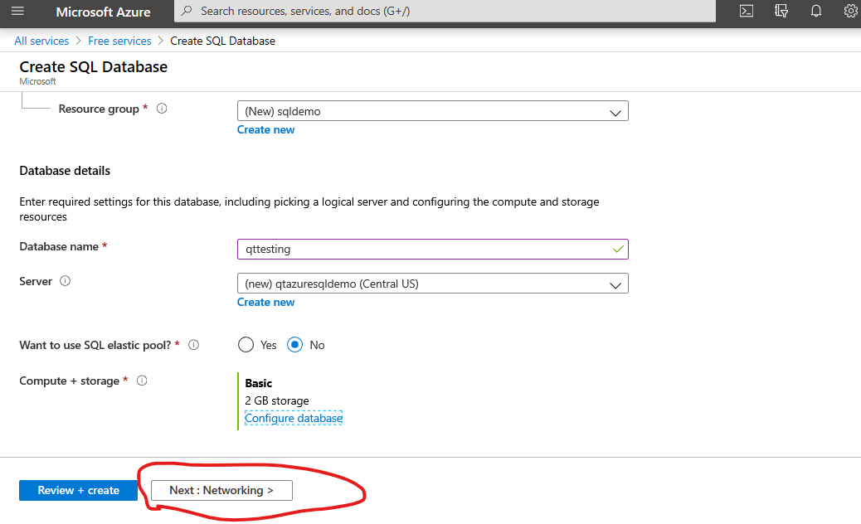Open the portal settings gear
The height and width of the screenshot is (524, 861).
850,11
